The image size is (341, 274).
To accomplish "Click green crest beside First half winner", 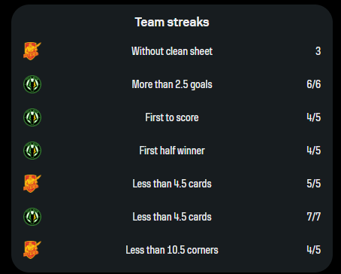I will (x=32, y=151).
